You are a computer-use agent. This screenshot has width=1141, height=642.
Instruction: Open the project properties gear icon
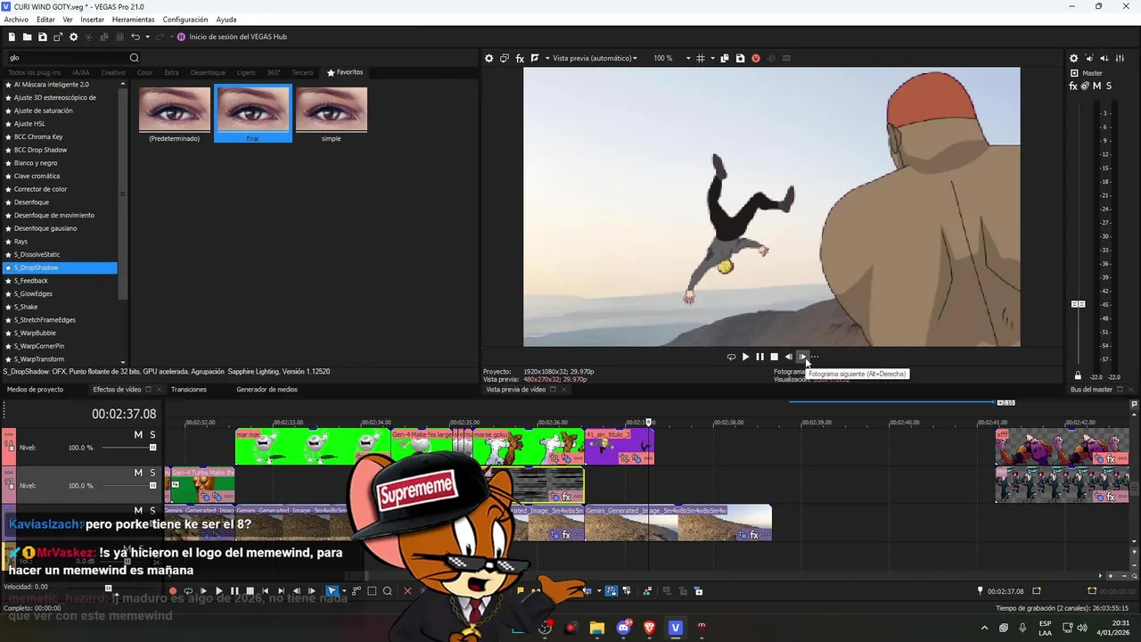pos(73,37)
